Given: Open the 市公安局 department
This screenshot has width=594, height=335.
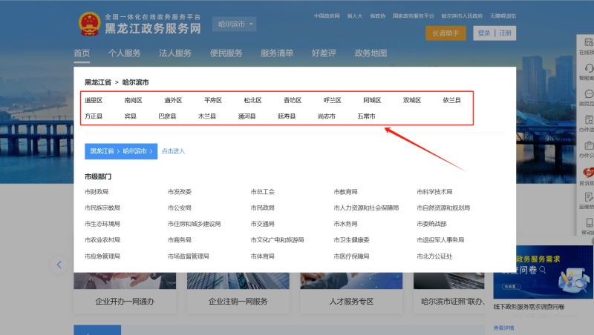Looking at the screenshot, I should [180, 208].
